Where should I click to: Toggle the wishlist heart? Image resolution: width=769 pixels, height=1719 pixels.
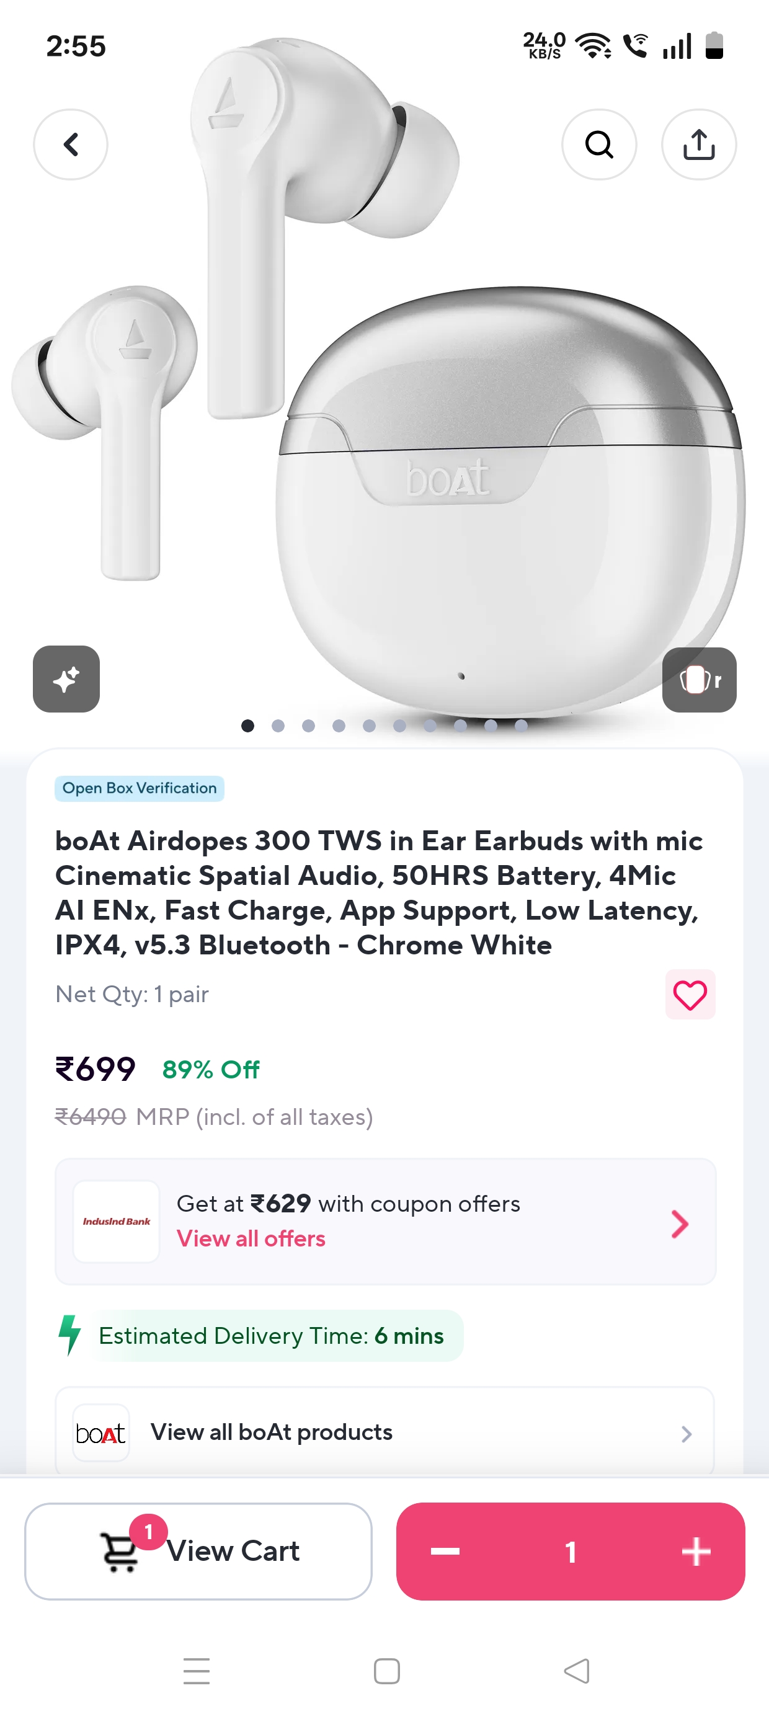tap(690, 994)
